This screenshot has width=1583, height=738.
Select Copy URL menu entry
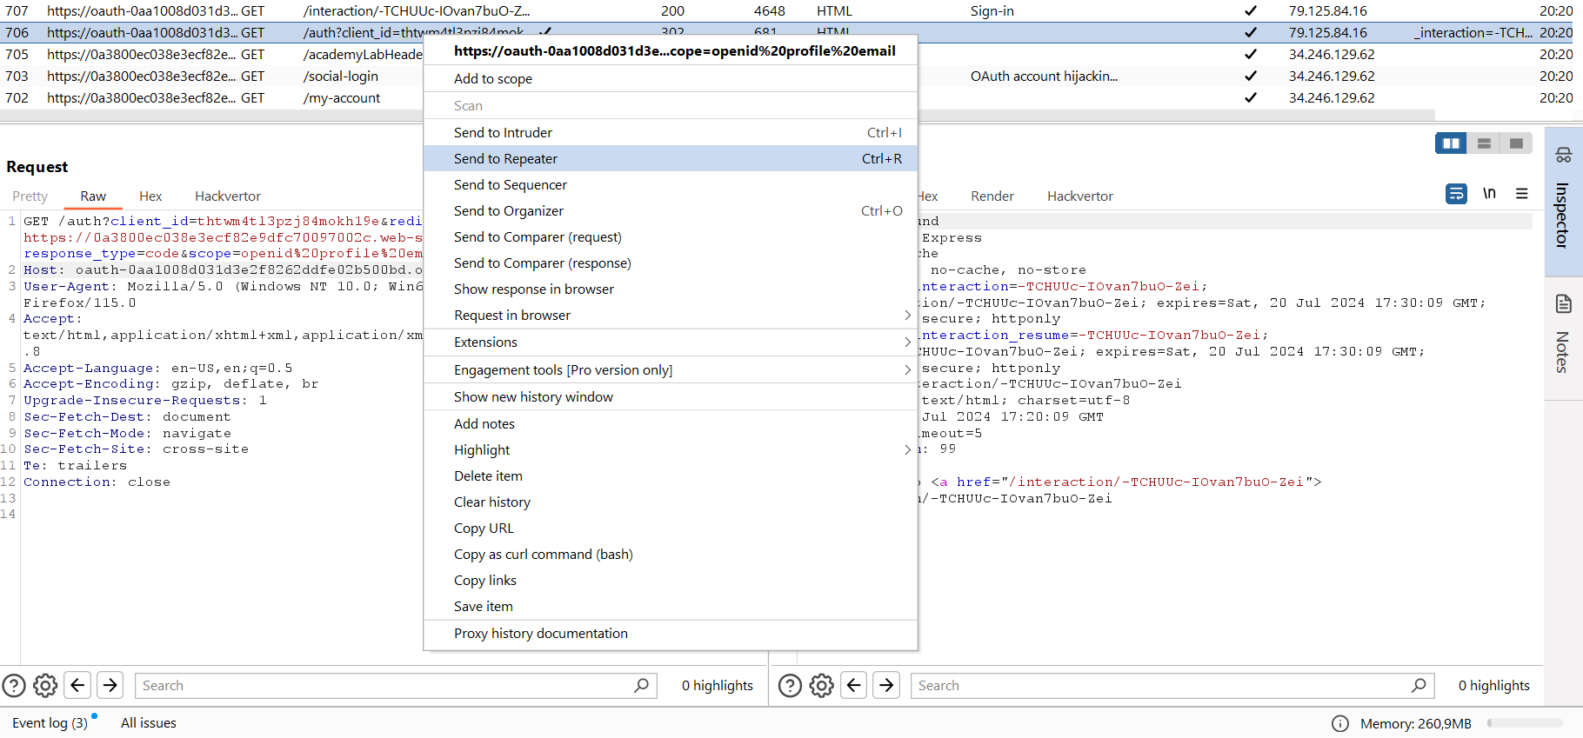(670, 529)
